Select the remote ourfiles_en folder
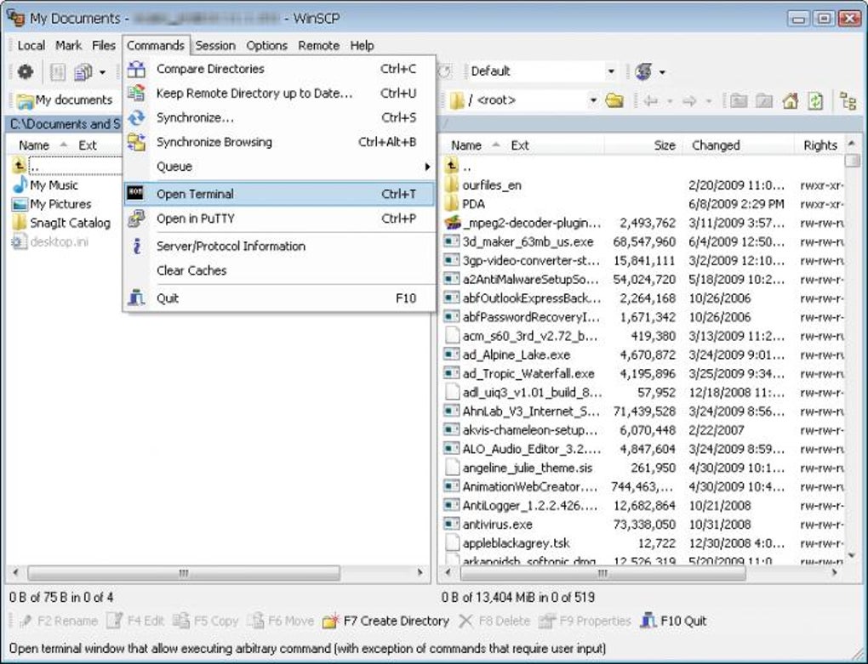The width and height of the screenshot is (868, 664). pyautogui.click(x=483, y=185)
